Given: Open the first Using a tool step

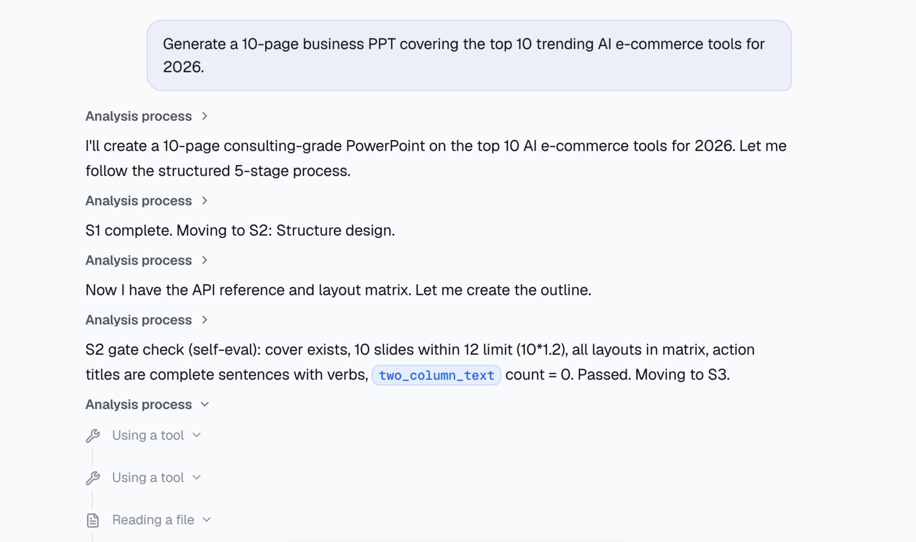Looking at the screenshot, I should pyautogui.click(x=148, y=435).
